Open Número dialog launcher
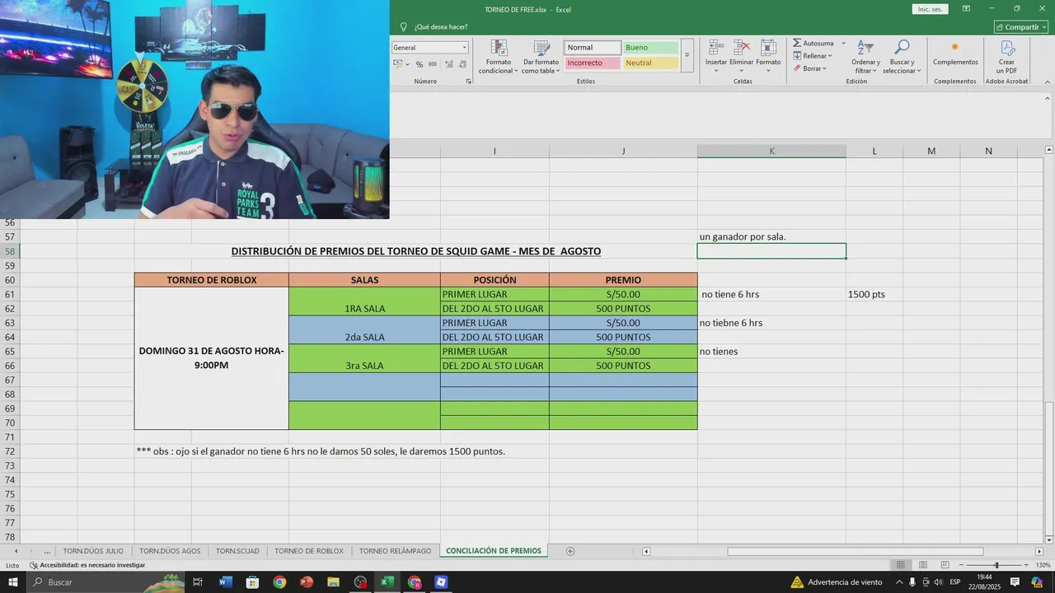The image size is (1055, 593). click(x=469, y=82)
